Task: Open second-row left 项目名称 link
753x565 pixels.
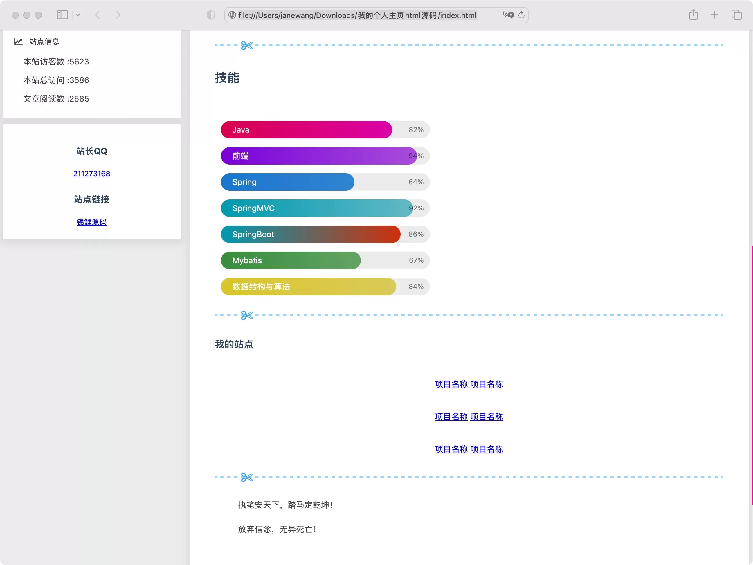Action: [x=451, y=417]
